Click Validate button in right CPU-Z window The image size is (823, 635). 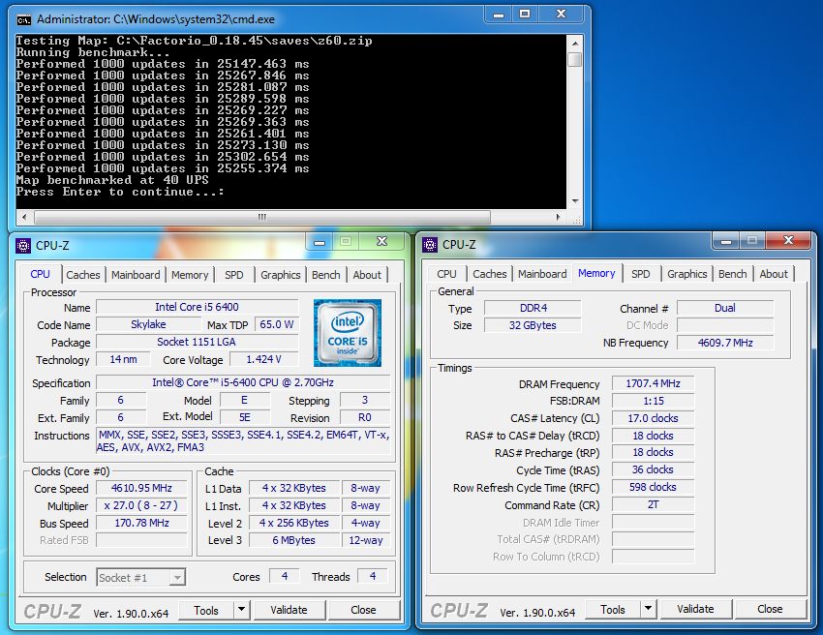tap(695, 609)
